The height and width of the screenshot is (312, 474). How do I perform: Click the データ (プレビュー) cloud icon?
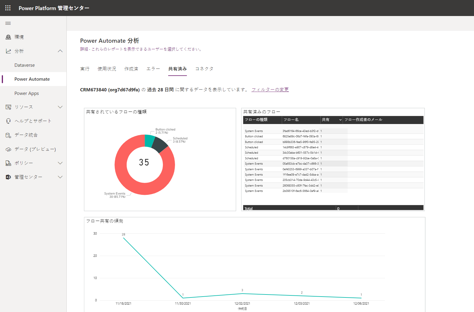coord(8,149)
